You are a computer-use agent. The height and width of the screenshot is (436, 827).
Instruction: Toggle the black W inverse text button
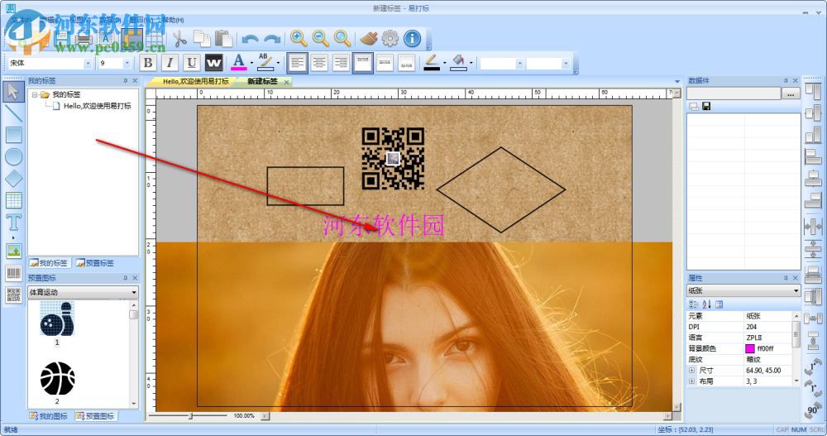click(x=213, y=63)
